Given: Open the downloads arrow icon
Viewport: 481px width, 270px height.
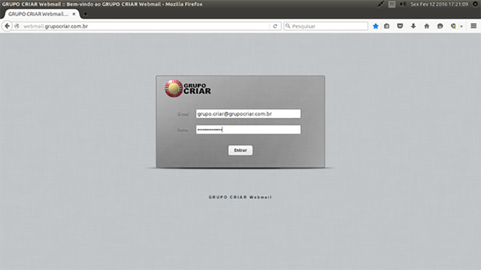Looking at the screenshot, I should (413, 26).
